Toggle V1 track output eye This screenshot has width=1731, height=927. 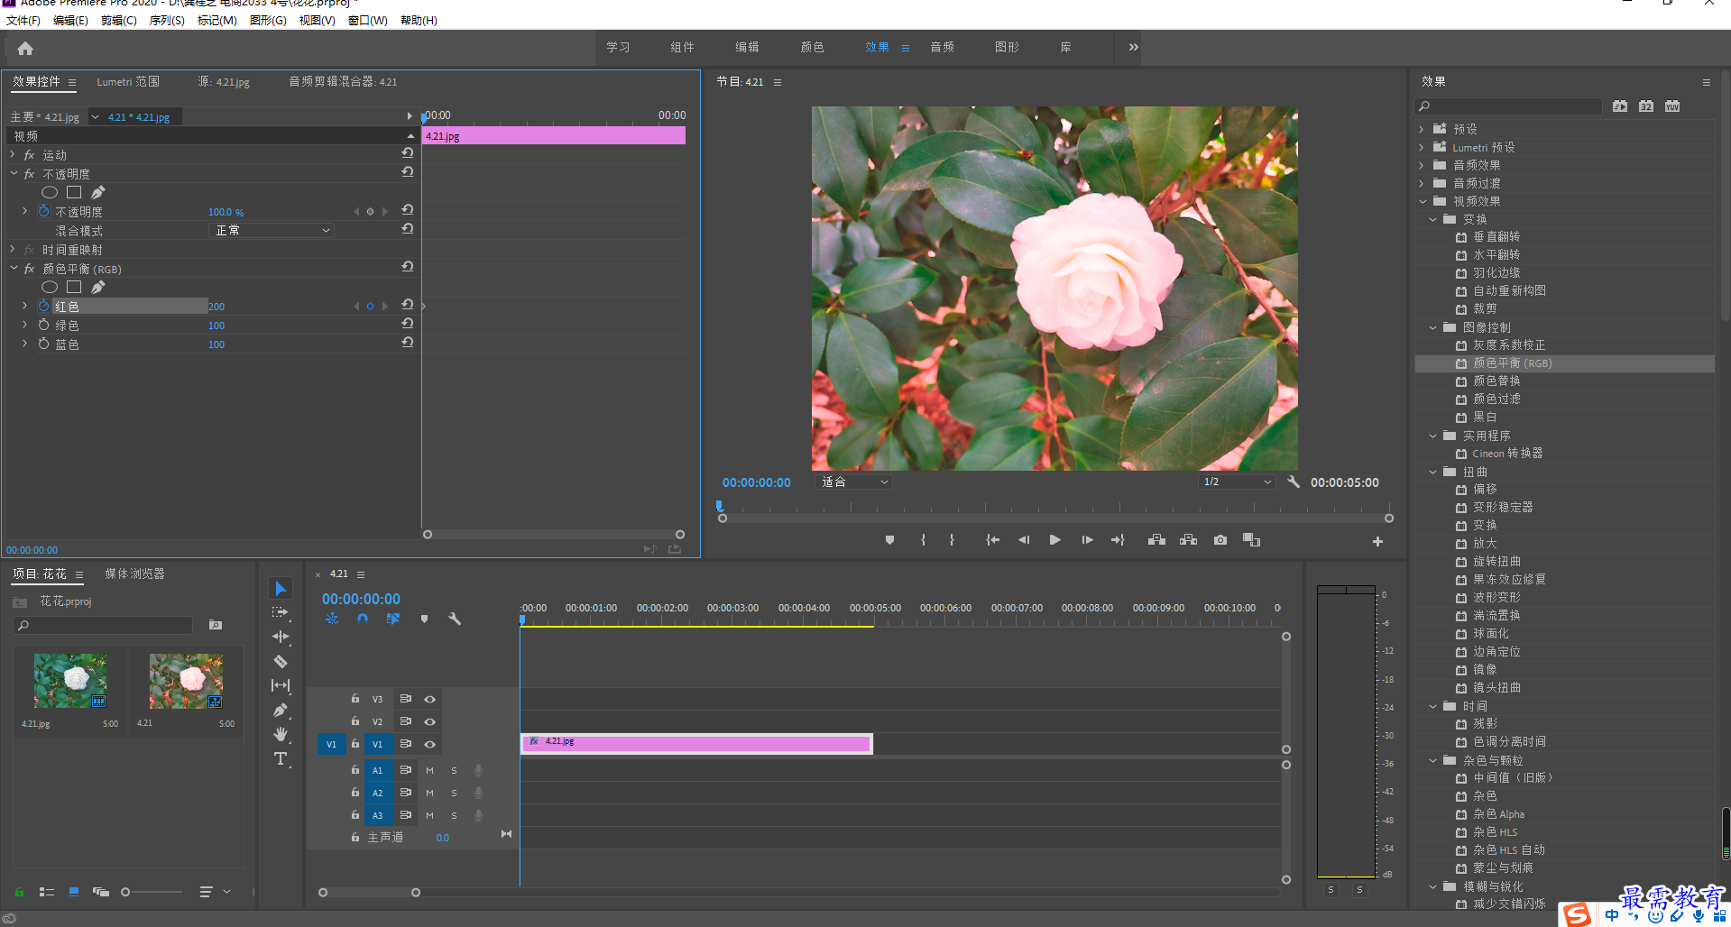430,744
